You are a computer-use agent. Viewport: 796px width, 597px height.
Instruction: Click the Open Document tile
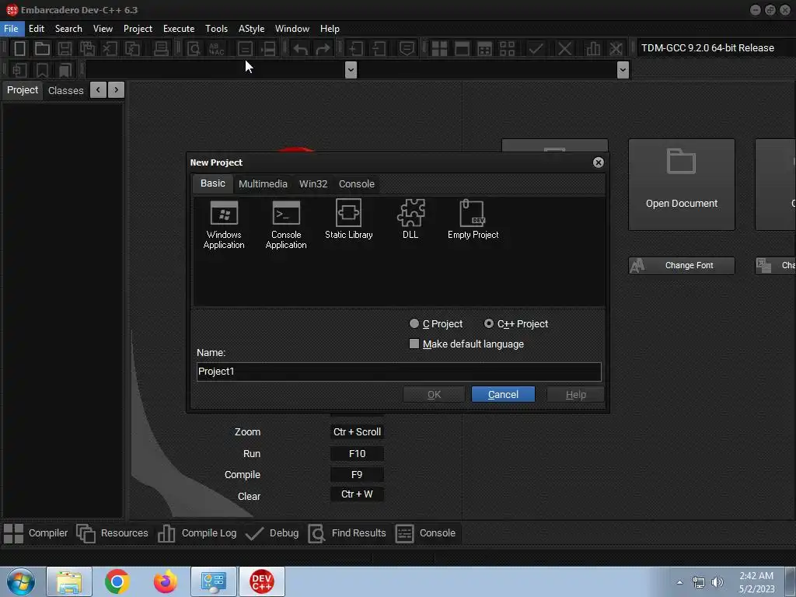coord(681,185)
